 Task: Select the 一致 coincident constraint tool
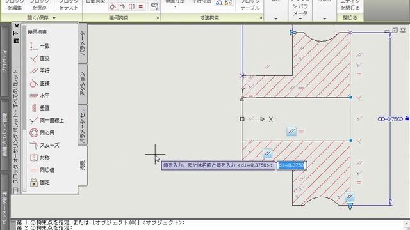tap(40, 46)
